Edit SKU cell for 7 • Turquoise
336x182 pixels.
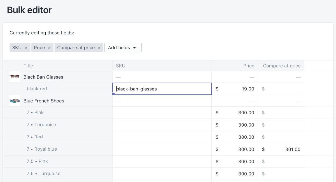click(x=162, y=125)
